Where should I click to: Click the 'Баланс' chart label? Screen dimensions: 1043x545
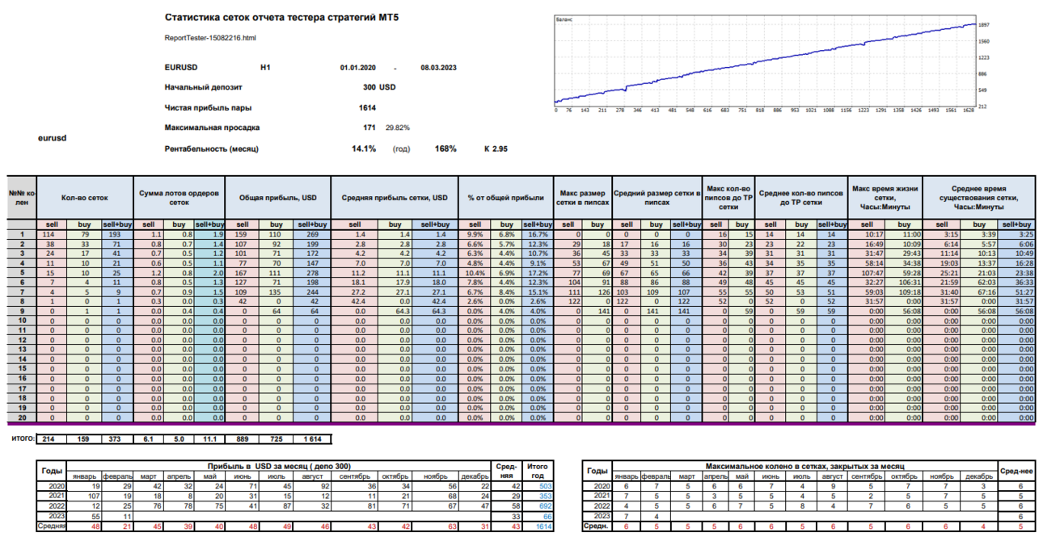coord(564,18)
